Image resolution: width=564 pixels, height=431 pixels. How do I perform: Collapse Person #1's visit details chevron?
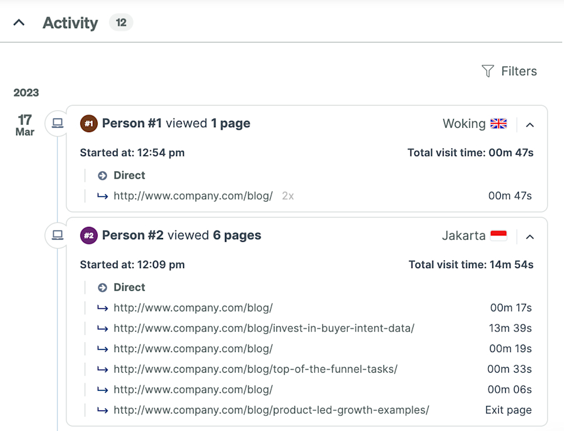tap(530, 125)
